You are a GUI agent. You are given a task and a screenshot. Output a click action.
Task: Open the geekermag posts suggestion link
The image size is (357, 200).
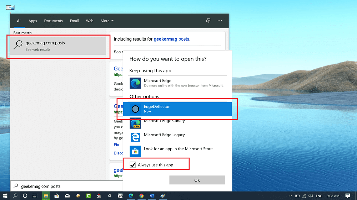pyautogui.click(x=171, y=39)
